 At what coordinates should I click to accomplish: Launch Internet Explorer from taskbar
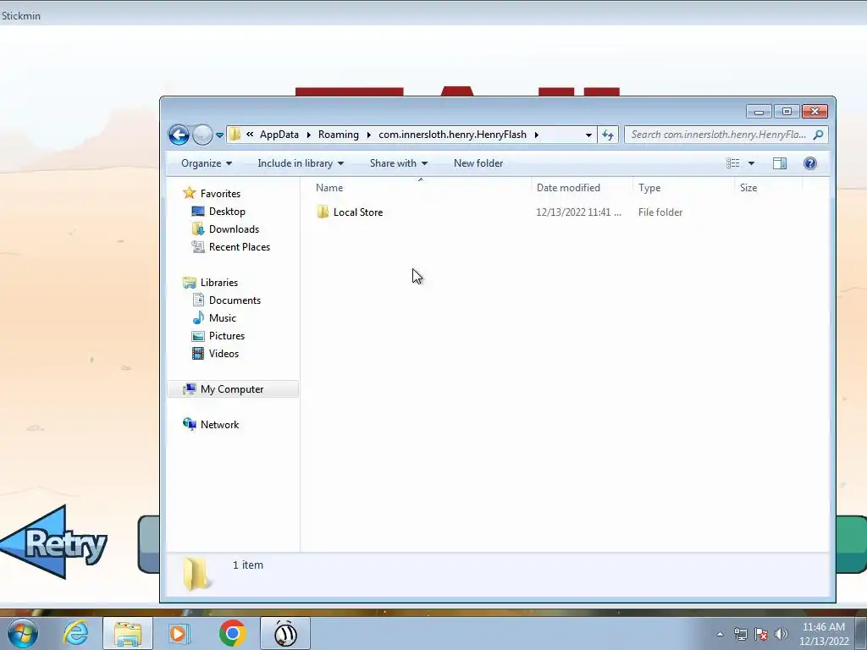[76, 633]
